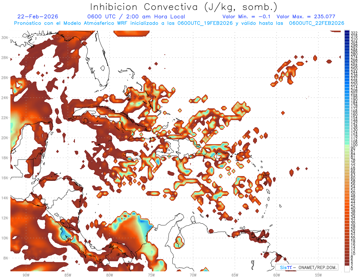Image resolution: width=361 pixels, height=279 pixels.
Task: Click the 28N latitude label
Action: click(x=5, y=57)
